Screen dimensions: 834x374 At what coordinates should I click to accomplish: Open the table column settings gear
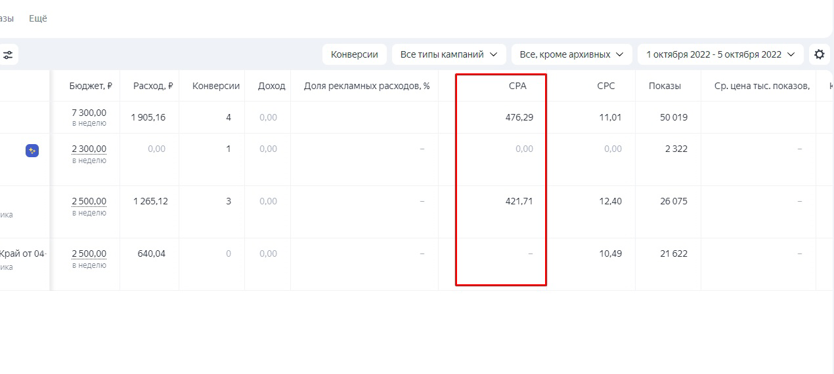tap(819, 54)
